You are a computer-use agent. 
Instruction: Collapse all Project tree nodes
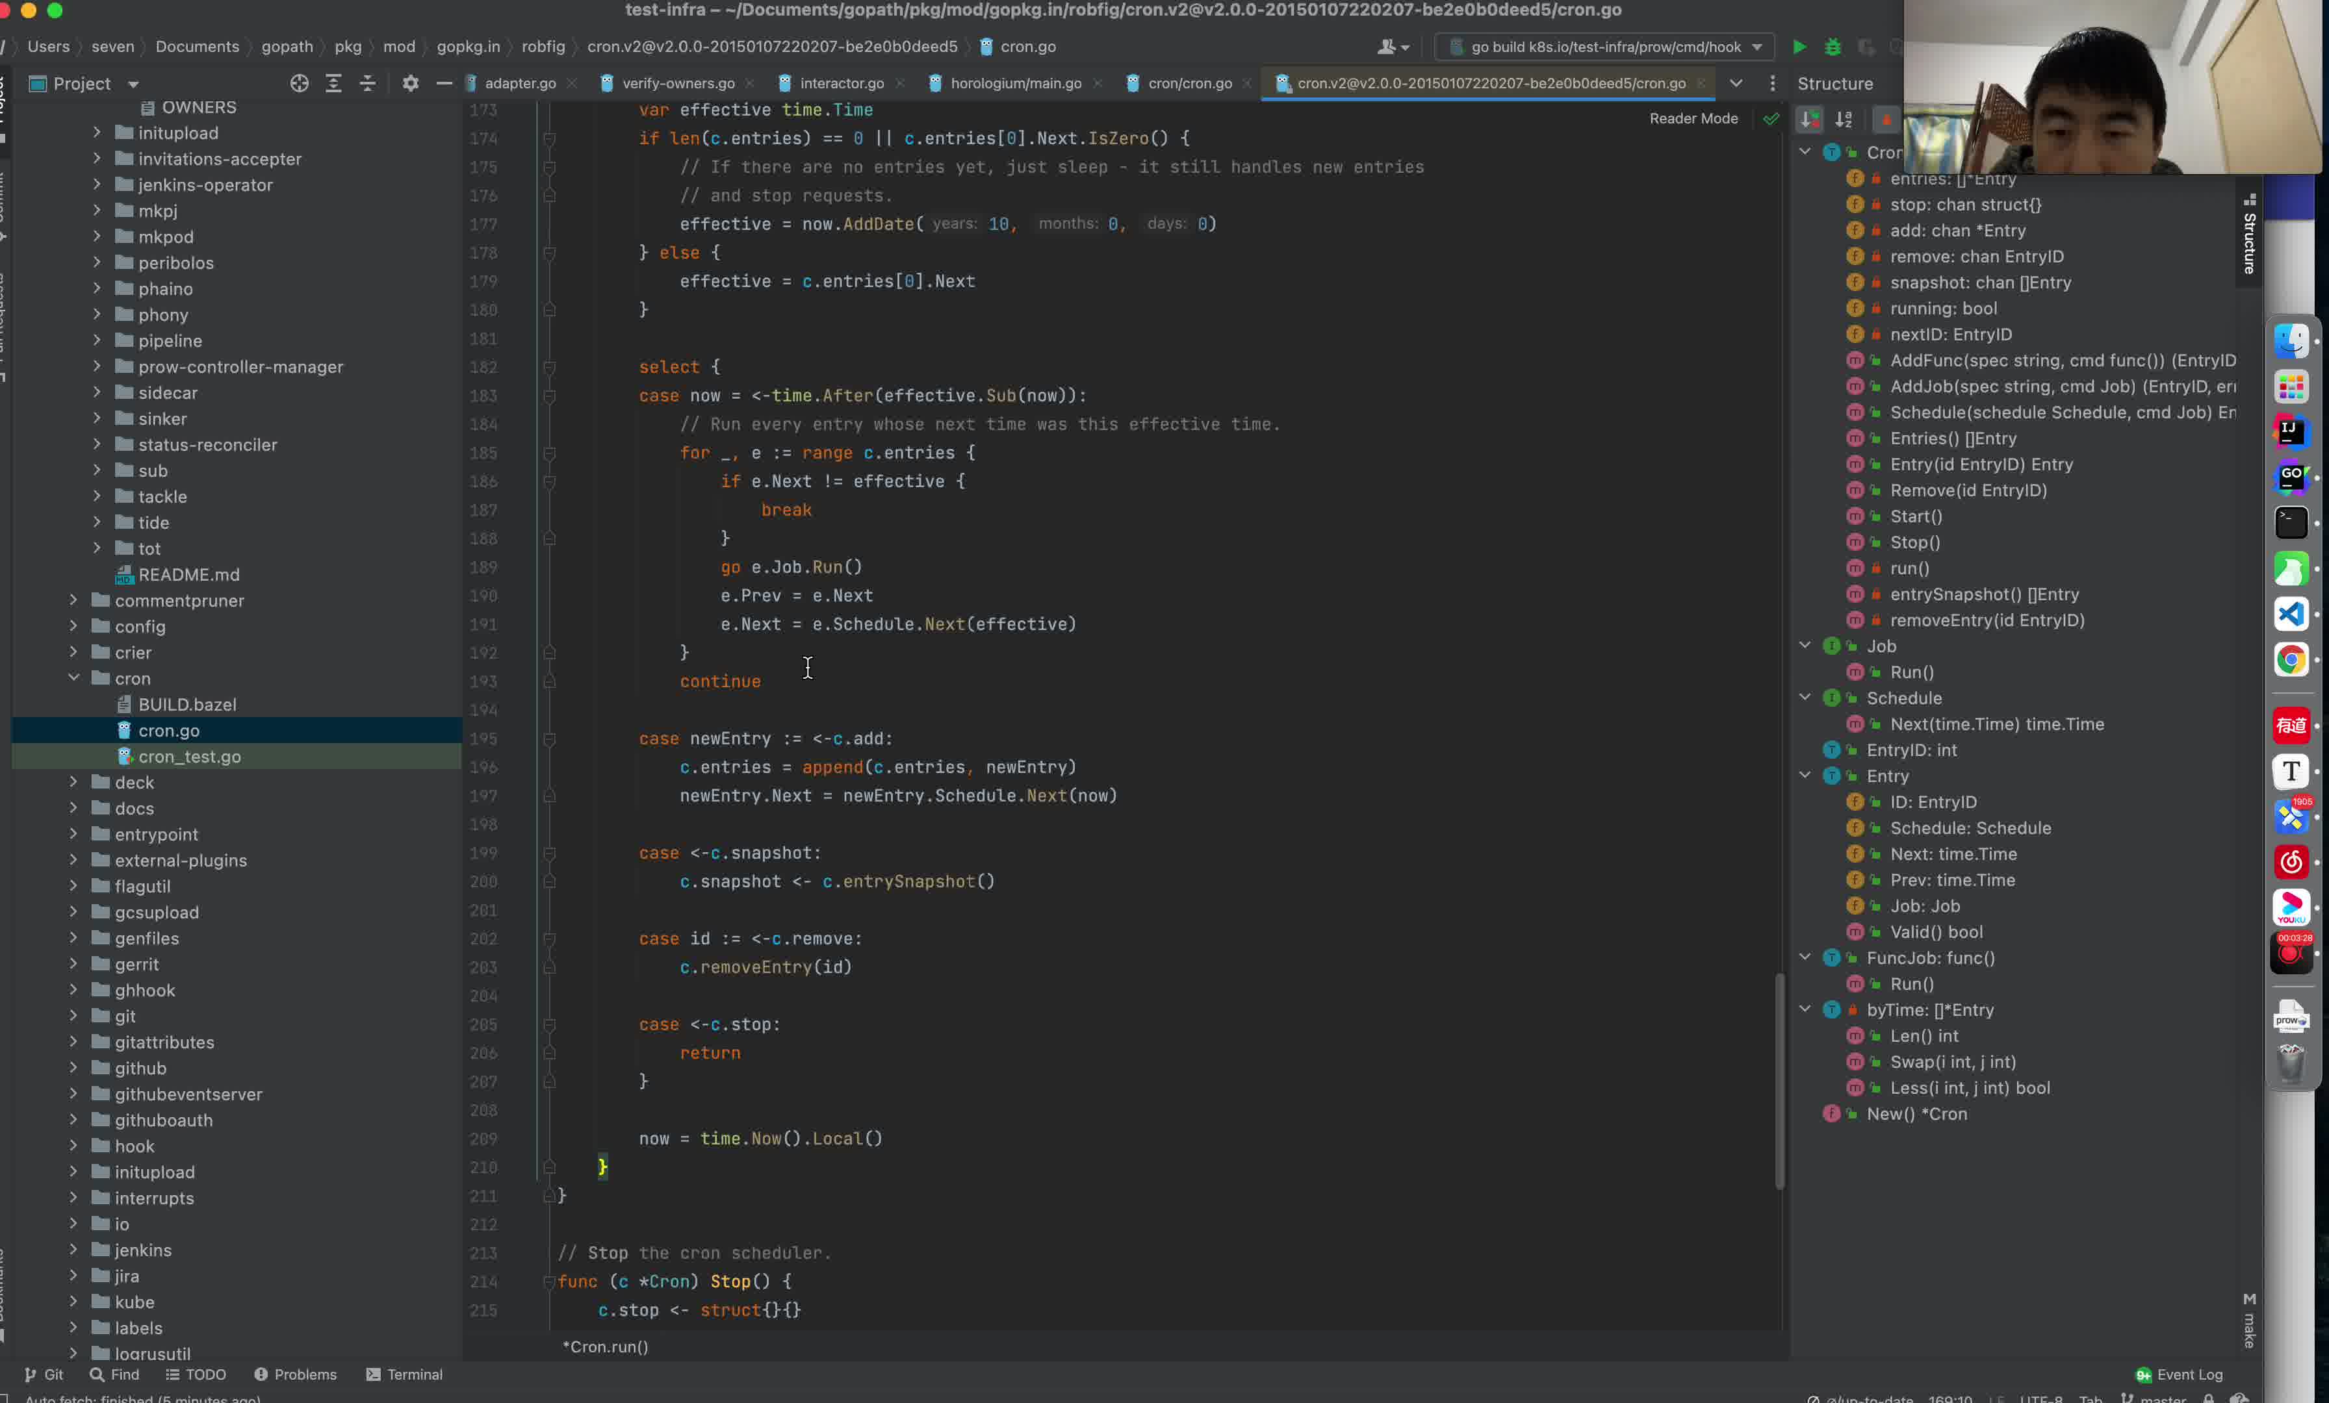click(x=367, y=83)
